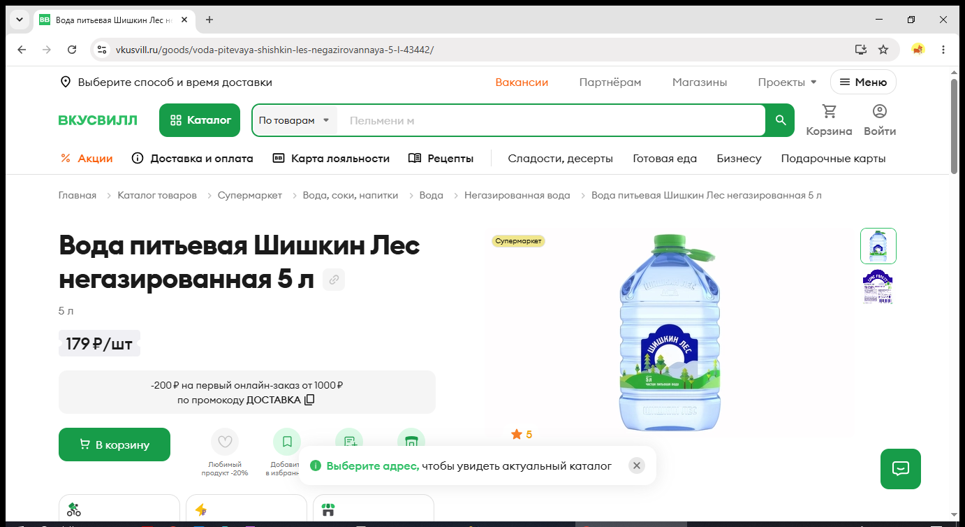Click the green chat support button

coord(901,469)
